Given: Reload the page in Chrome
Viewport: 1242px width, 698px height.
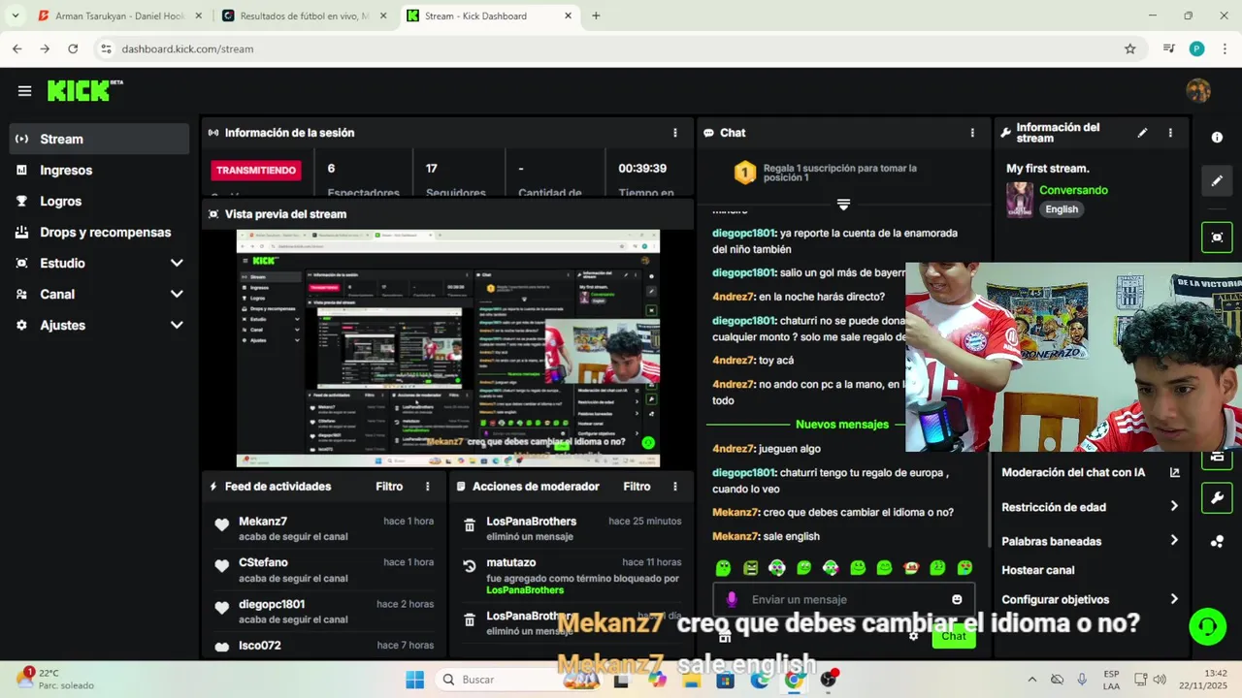Looking at the screenshot, I should 73,48.
